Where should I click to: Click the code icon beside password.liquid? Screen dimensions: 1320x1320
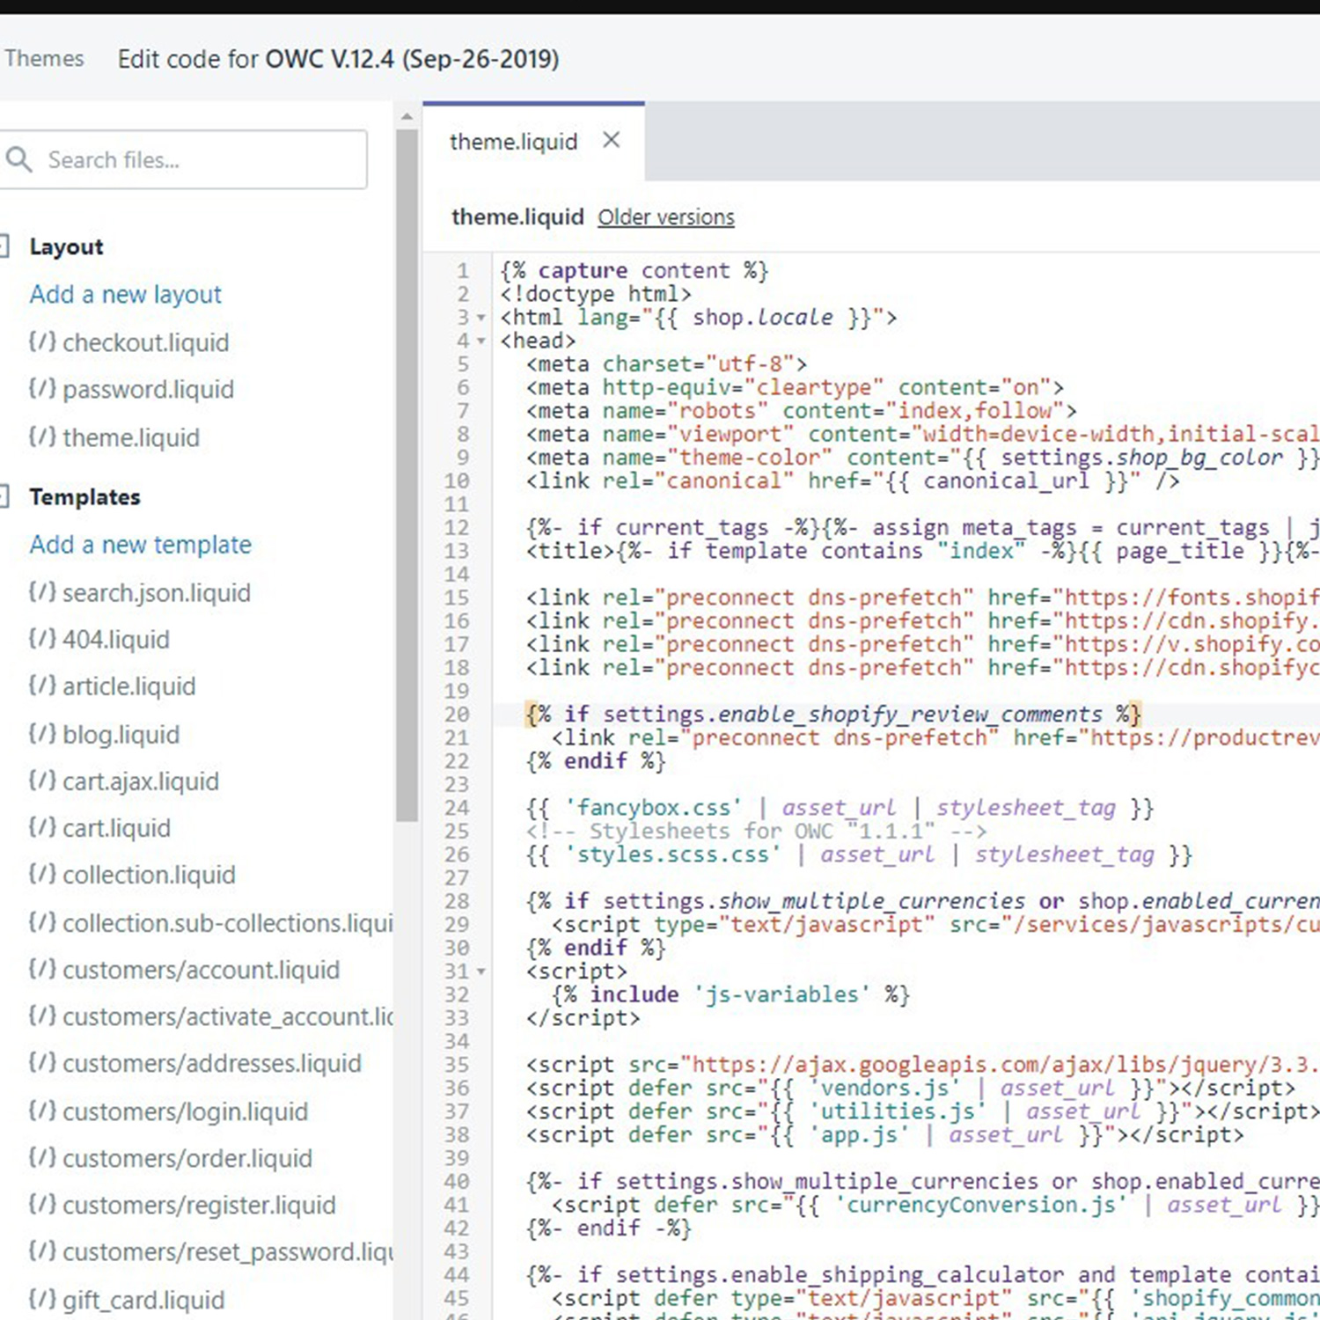click(42, 388)
